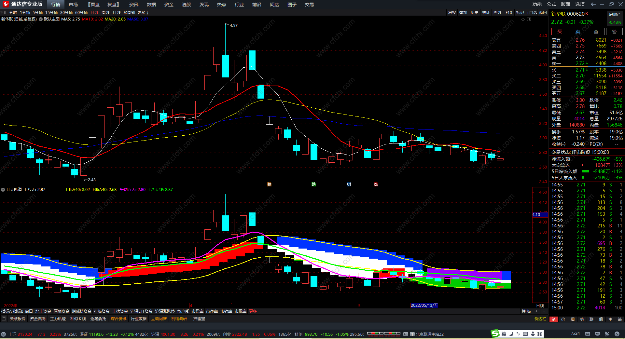
Task: Click the plus button beside 模板
Action: (x=536, y=311)
